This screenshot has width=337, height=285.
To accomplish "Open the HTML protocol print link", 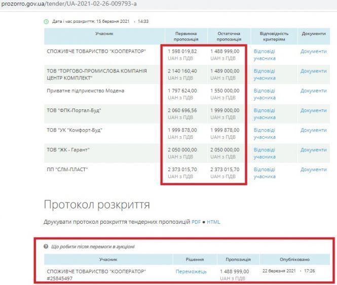I will pos(213,222).
